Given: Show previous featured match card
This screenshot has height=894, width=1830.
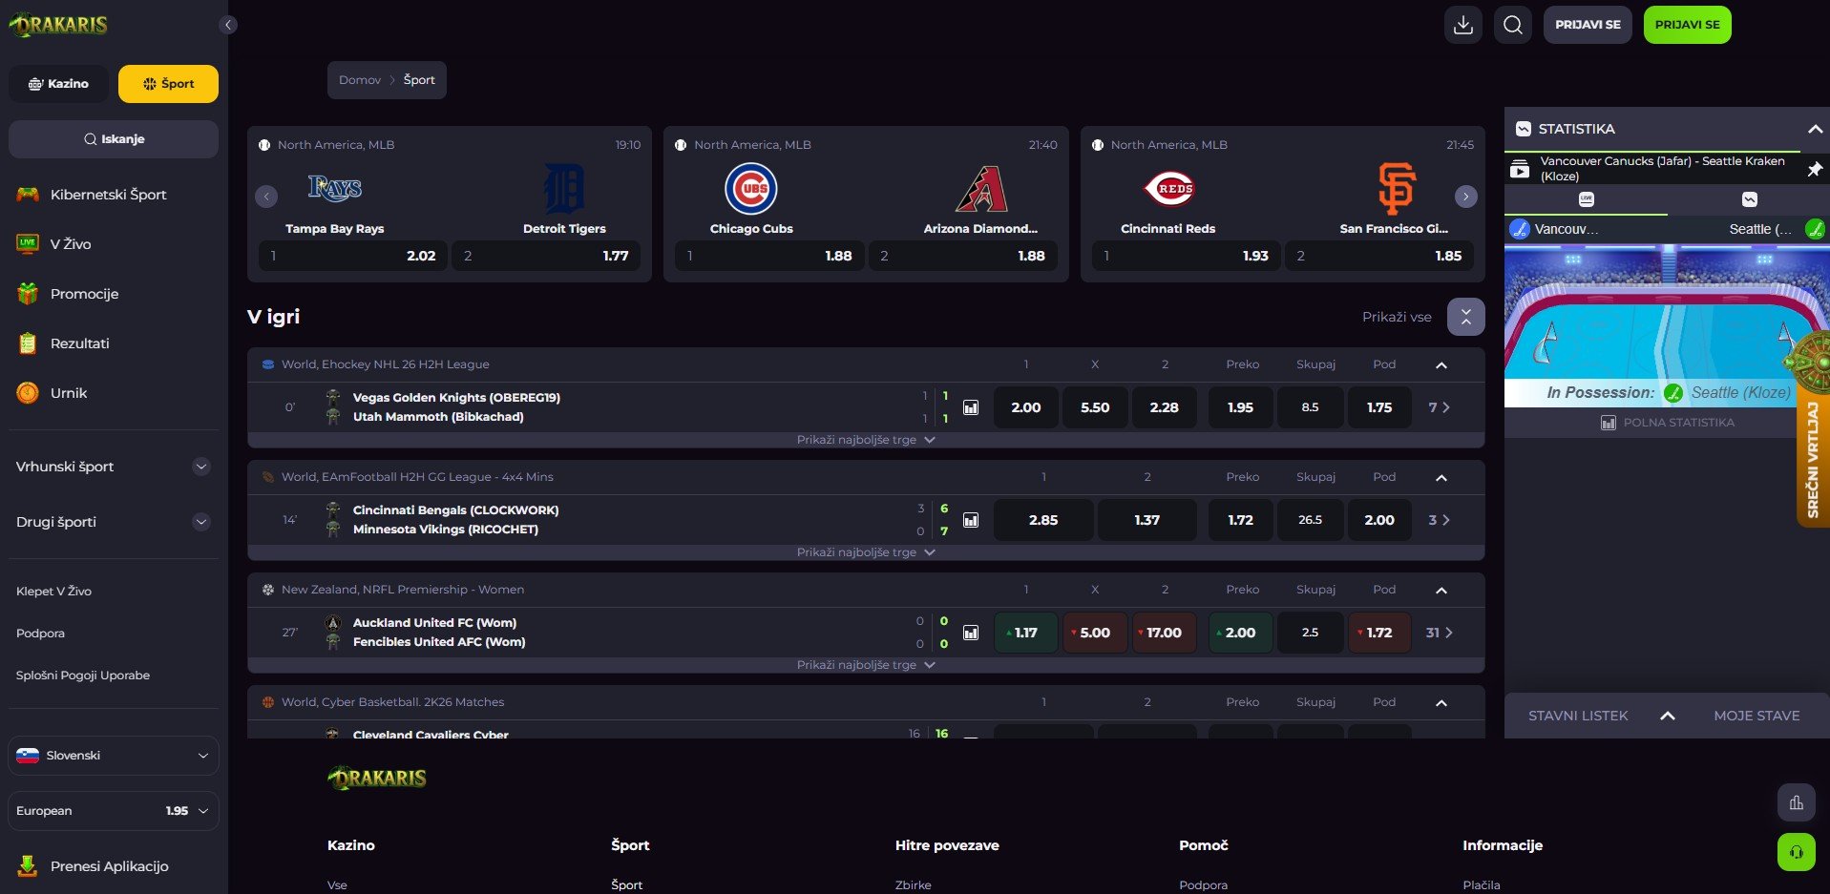Looking at the screenshot, I should point(266,197).
